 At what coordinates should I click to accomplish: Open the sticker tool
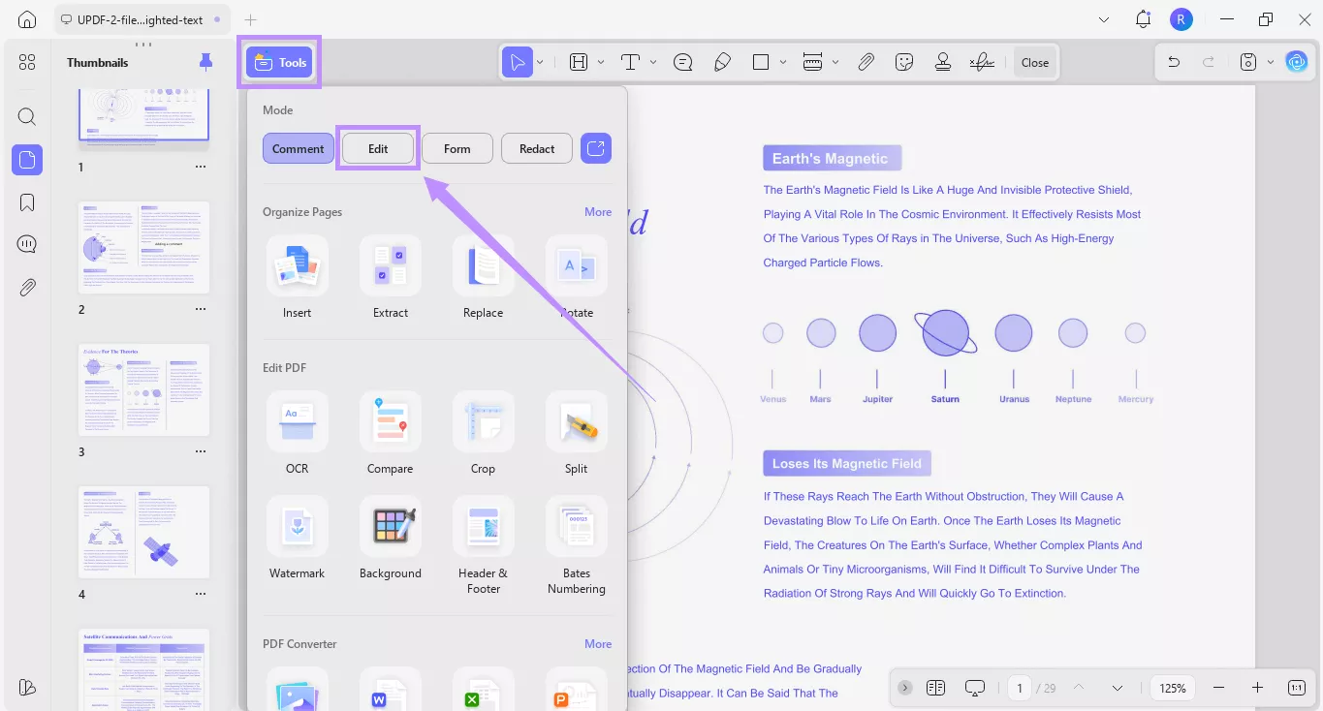click(903, 61)
